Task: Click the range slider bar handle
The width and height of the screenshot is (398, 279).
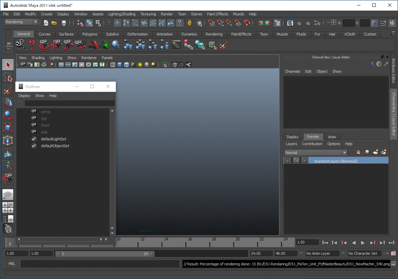Action: (105, 254)
